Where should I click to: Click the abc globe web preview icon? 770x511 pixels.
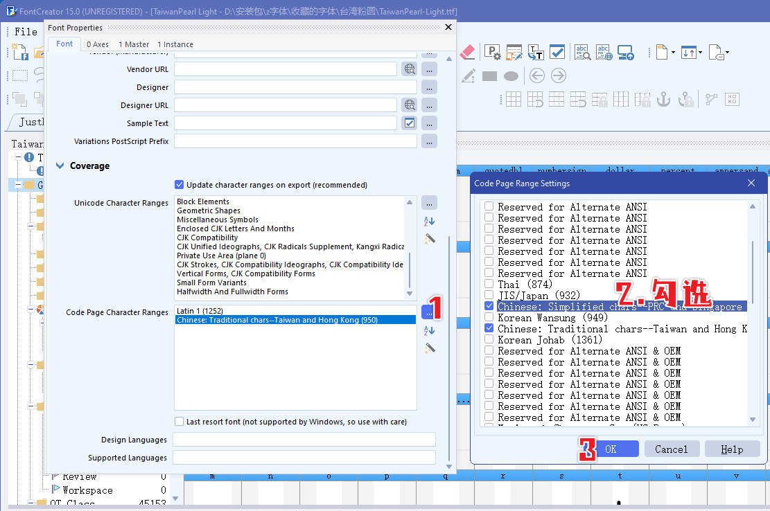coord(604,52)
